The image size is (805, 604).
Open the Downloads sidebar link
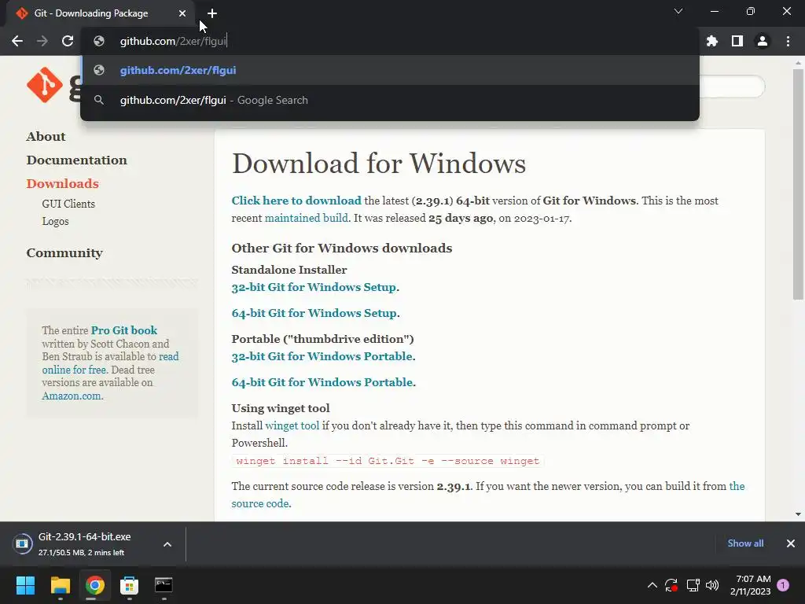(63, 184)
